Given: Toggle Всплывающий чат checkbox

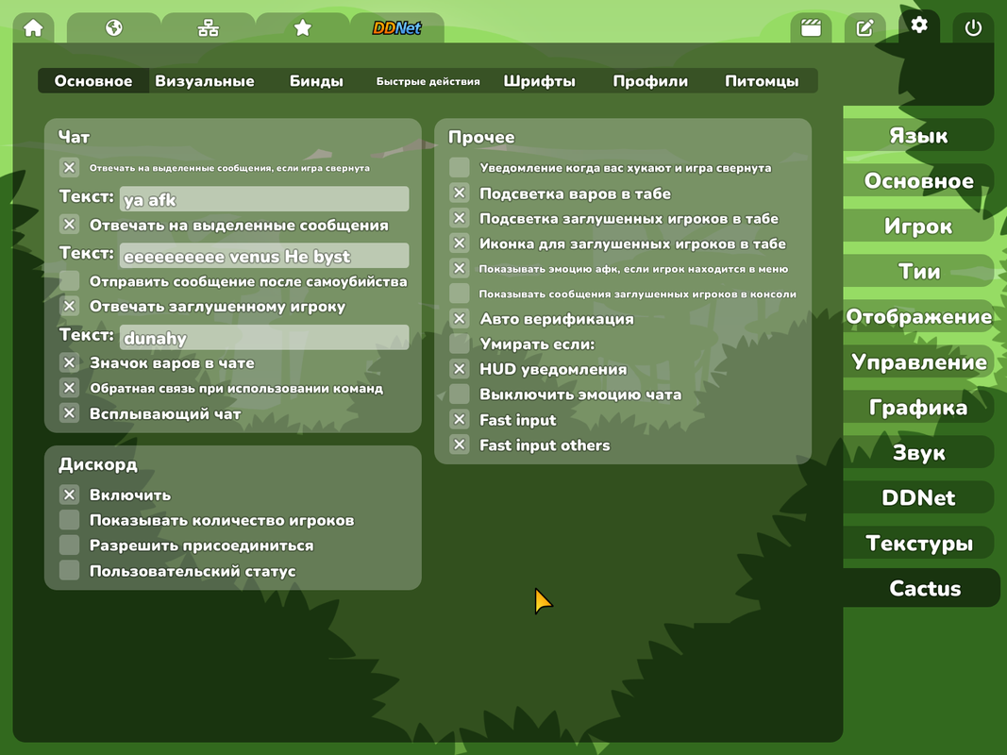Looking at the screenshot, I should pos(69,412).
